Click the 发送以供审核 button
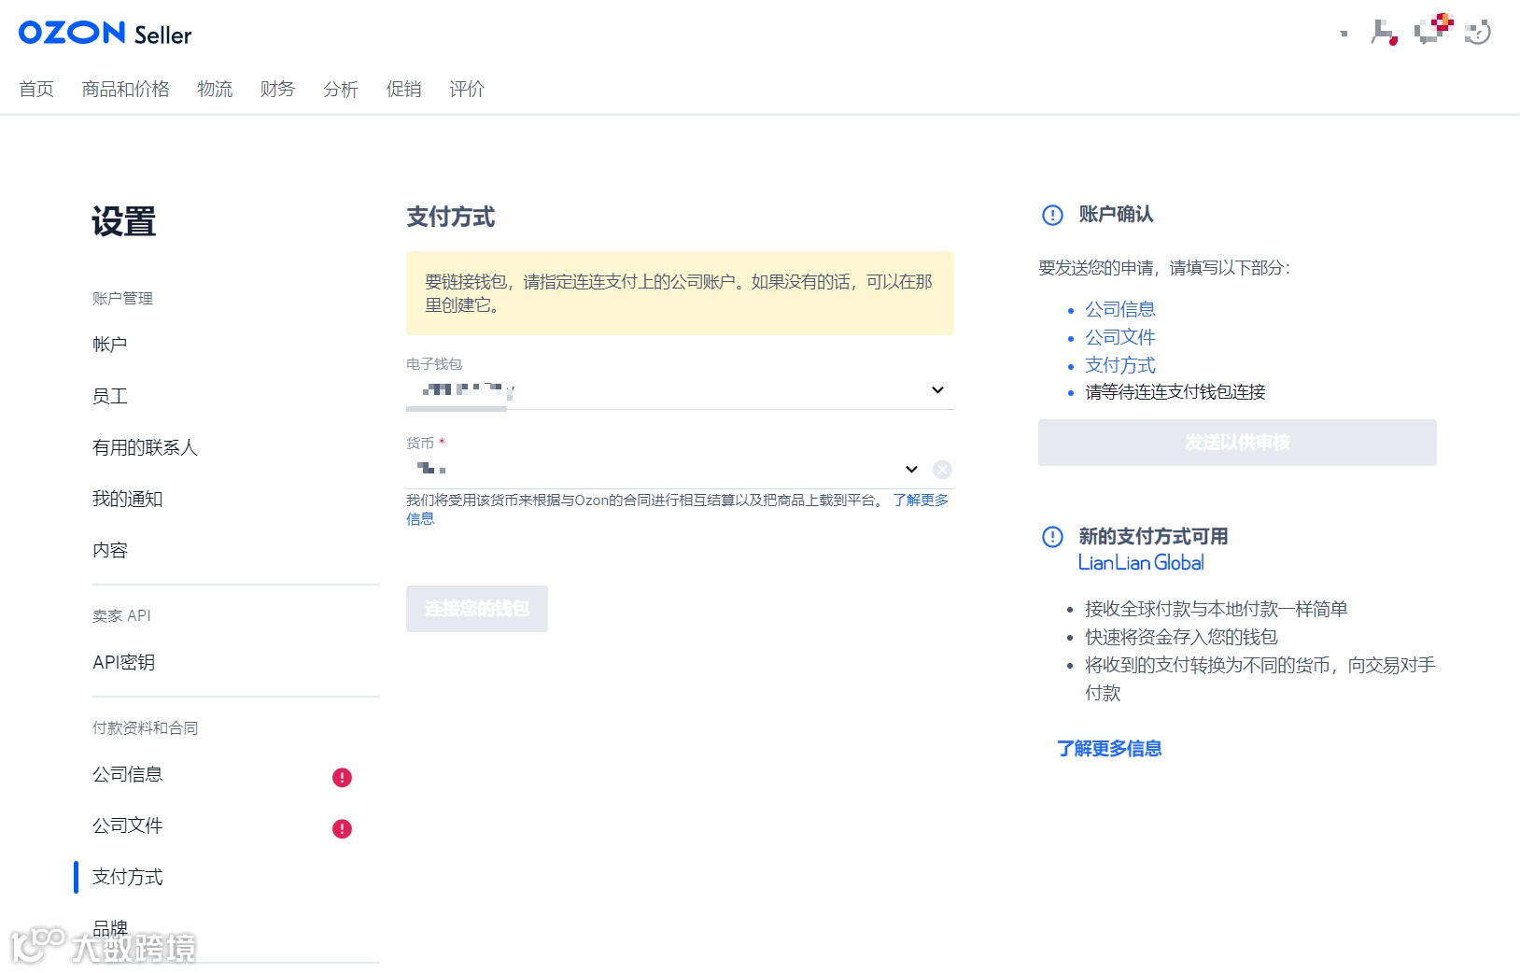The width and height of the screenshot is (1520, 973). [1237, 443]
